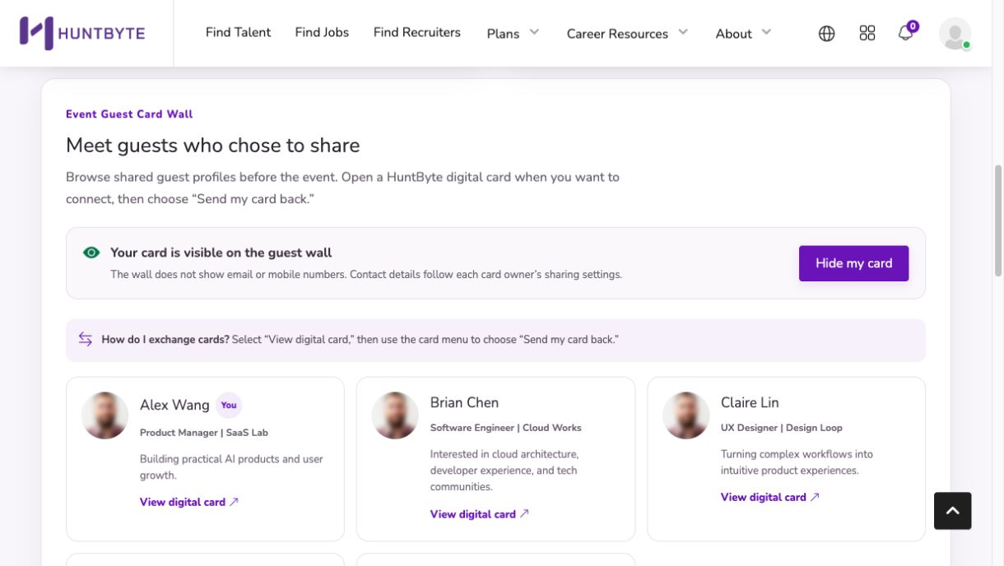Click the page vertical scrollbar
Image resolution: width=1004 pixels, height=566 pixels.
[x=998, y=220]
